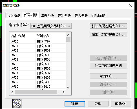Click the keyboard wizard icon
This screenshot has width=137, height=109.
click(17, 104)
